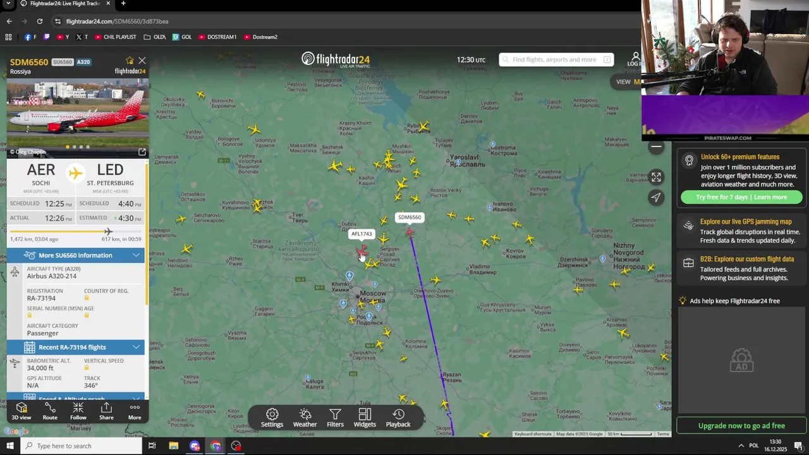
Task: Click registration RA-73194 text
Action: pos(41,298)
